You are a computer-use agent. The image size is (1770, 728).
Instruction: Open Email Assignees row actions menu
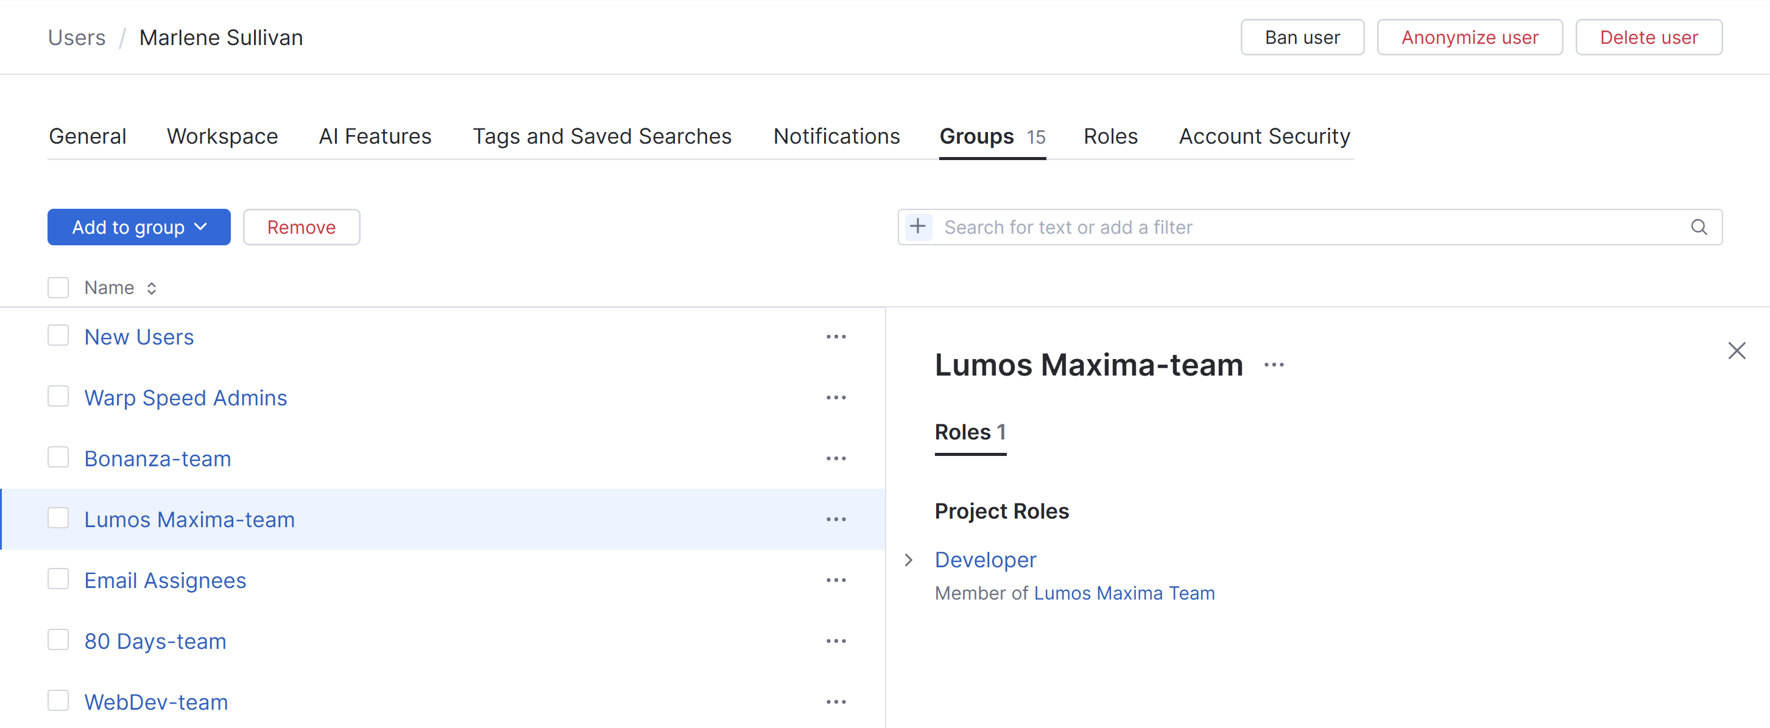[836, 580]
